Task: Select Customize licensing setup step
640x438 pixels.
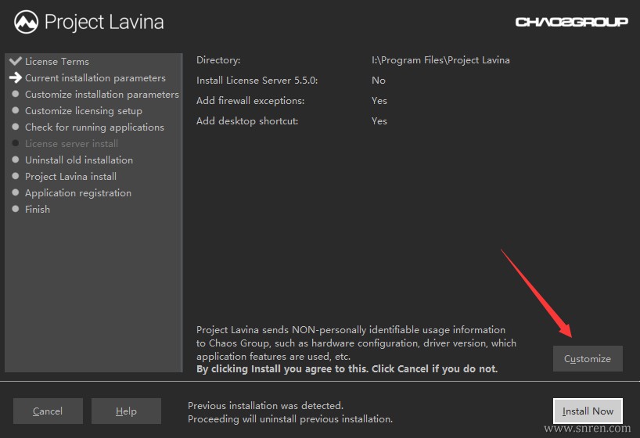Action: (84, 110)
